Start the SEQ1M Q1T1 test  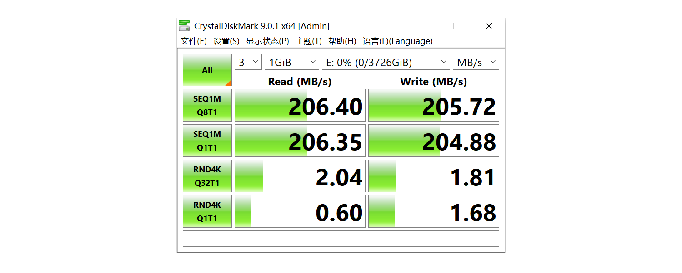click(x=207, y=141)
